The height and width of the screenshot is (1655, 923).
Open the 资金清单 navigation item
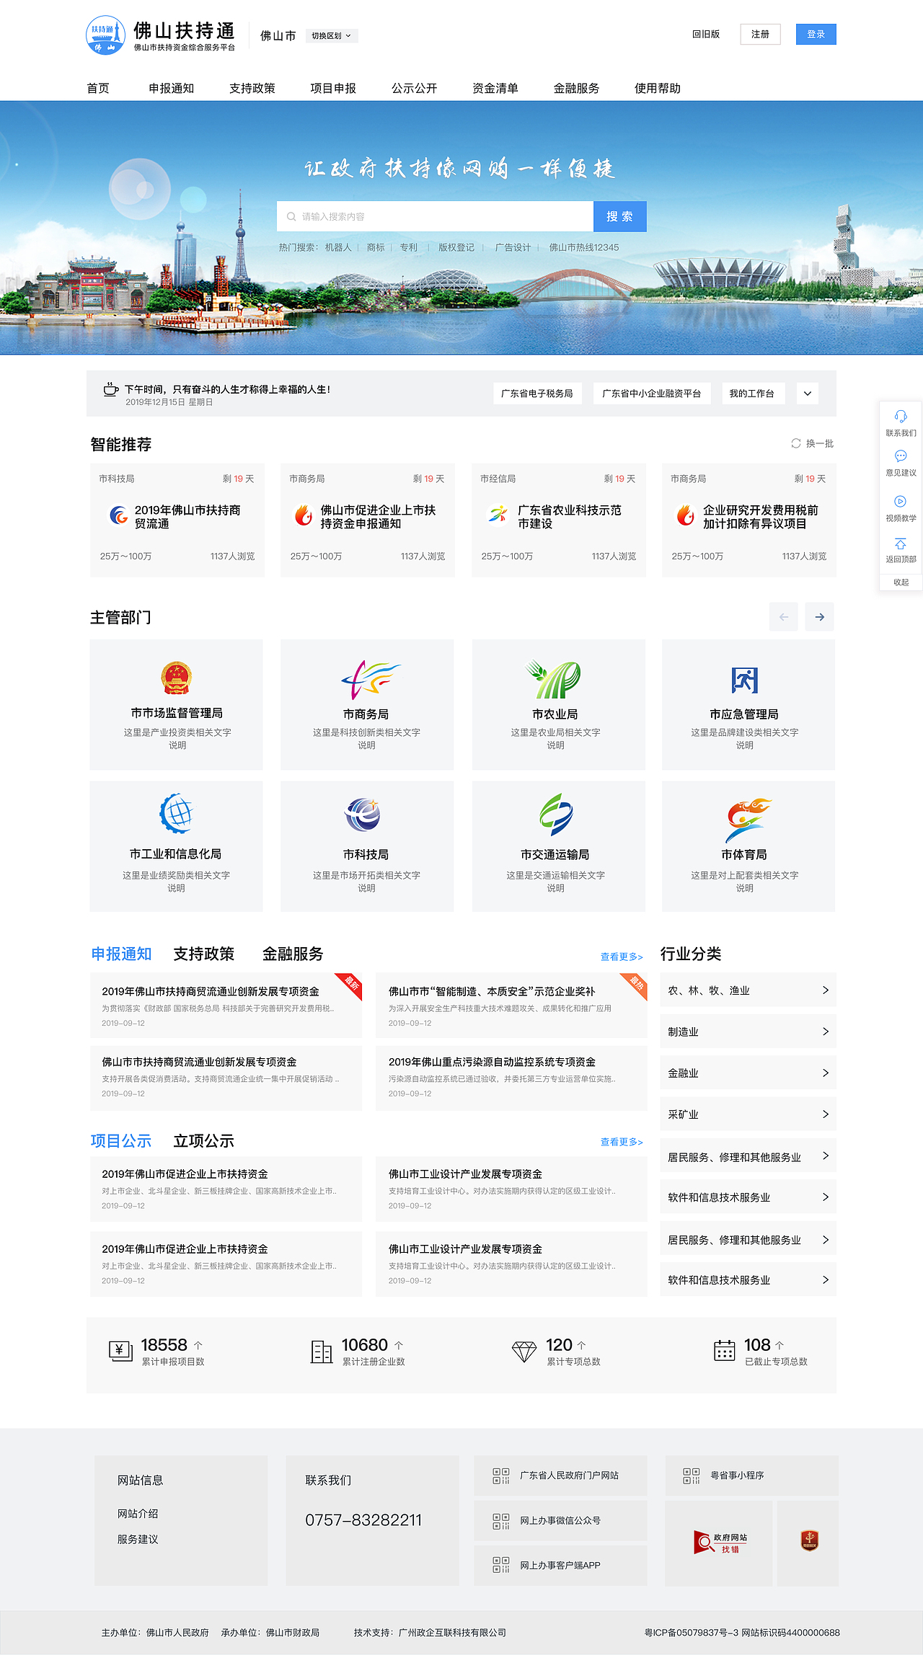495,89
